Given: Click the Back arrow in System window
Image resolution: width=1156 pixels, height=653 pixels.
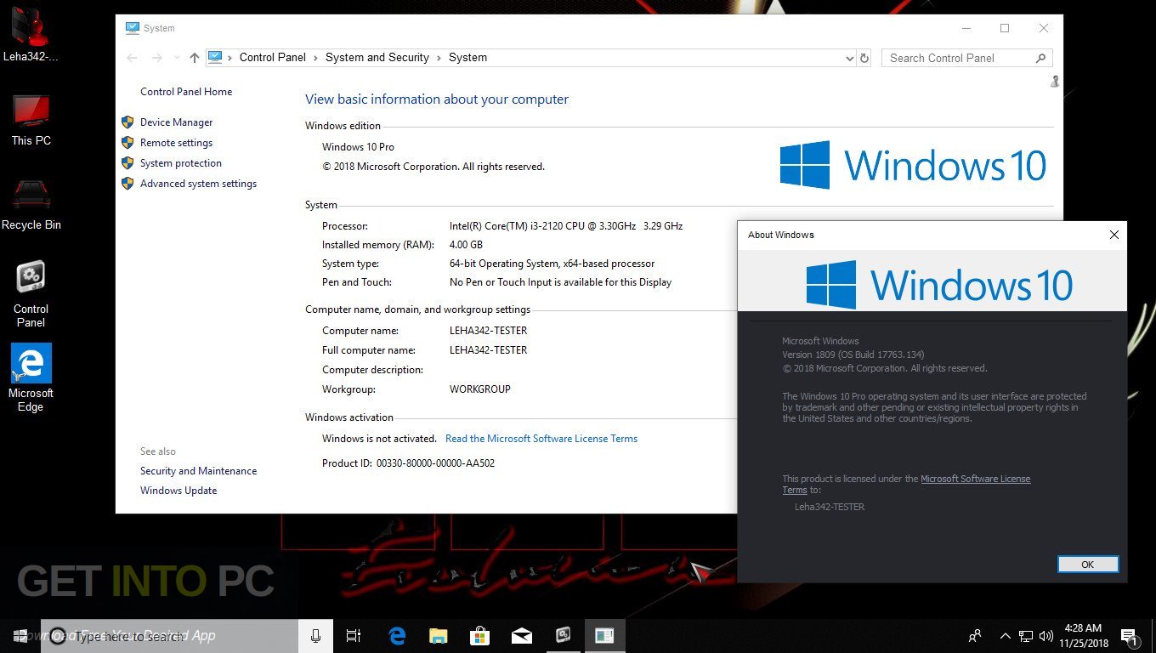Looking at the screenshot, I should 132,58.
